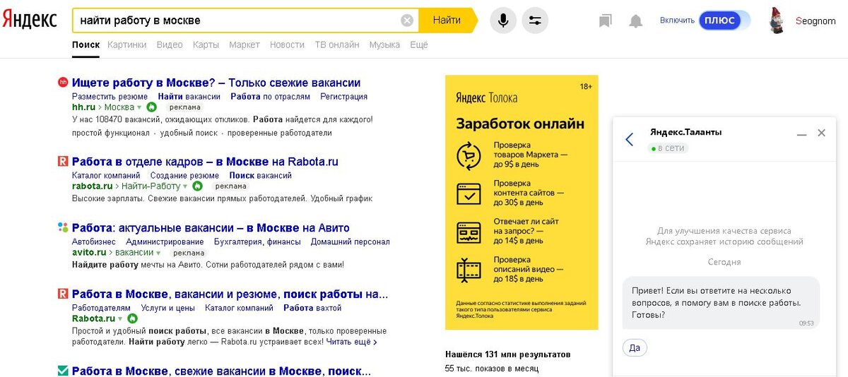Click green badge next to Rabota.ru URL
Image resolution: width=848 pixels, height=377 pixels.
click(133, 318)
